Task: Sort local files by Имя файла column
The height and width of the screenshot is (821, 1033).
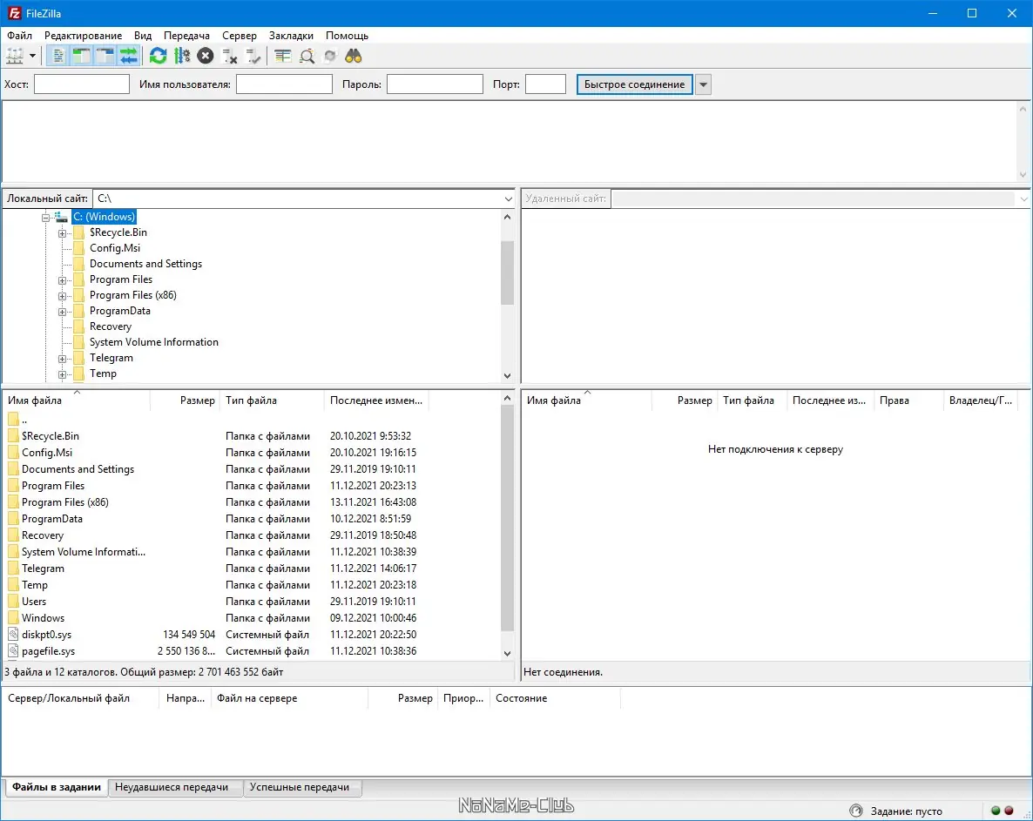Action: (77, 400)
